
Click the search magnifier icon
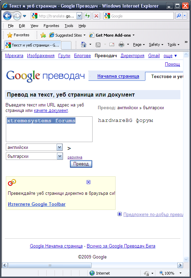179,16
